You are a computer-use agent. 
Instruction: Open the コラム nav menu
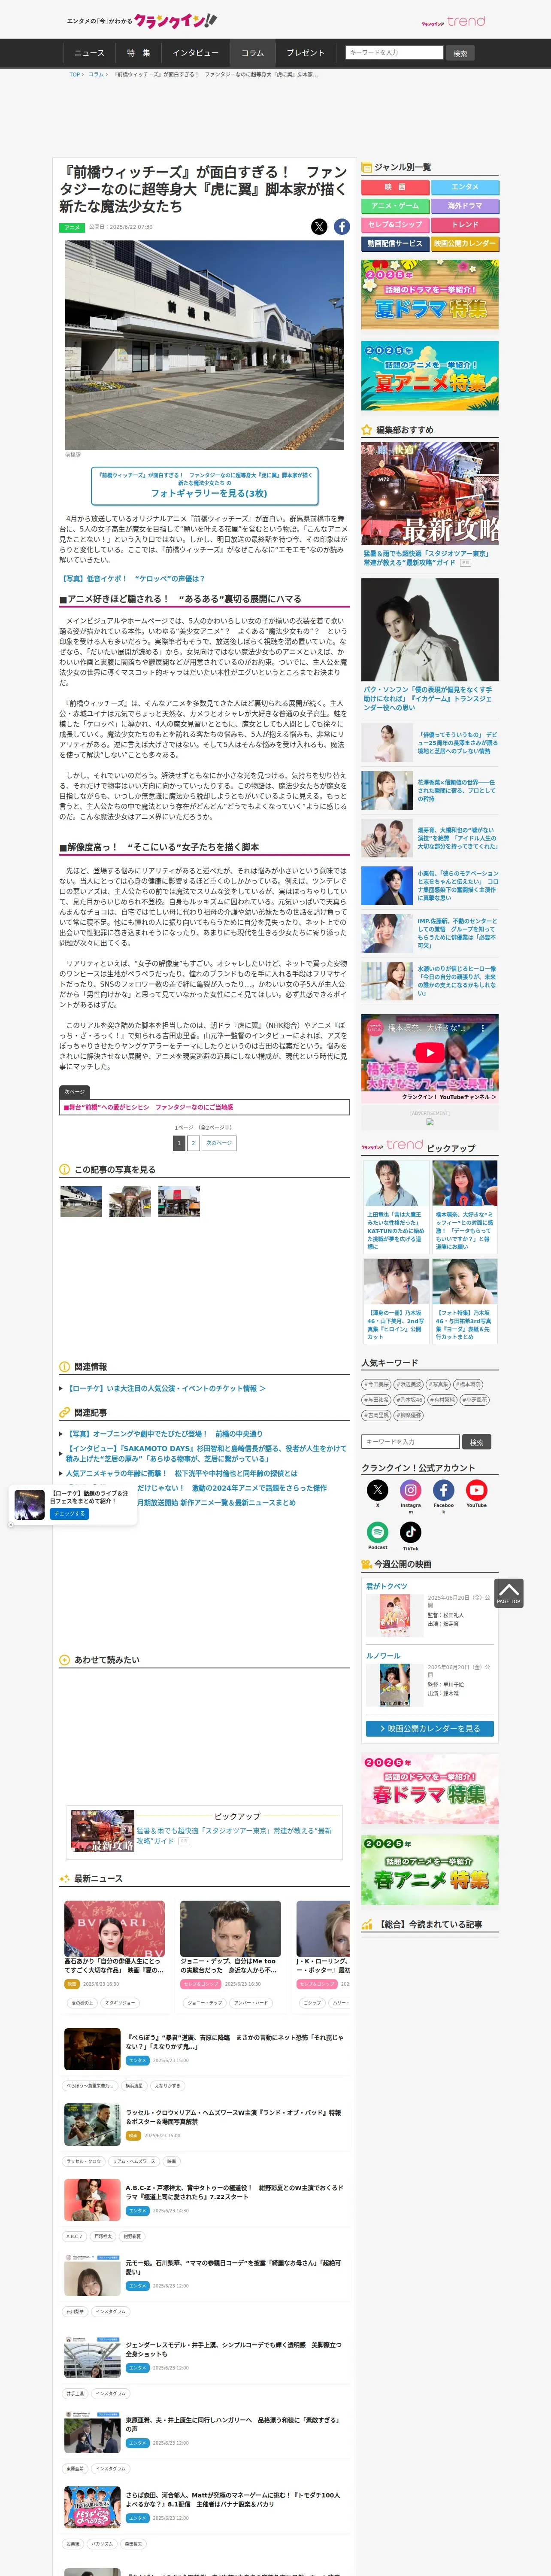253,53
